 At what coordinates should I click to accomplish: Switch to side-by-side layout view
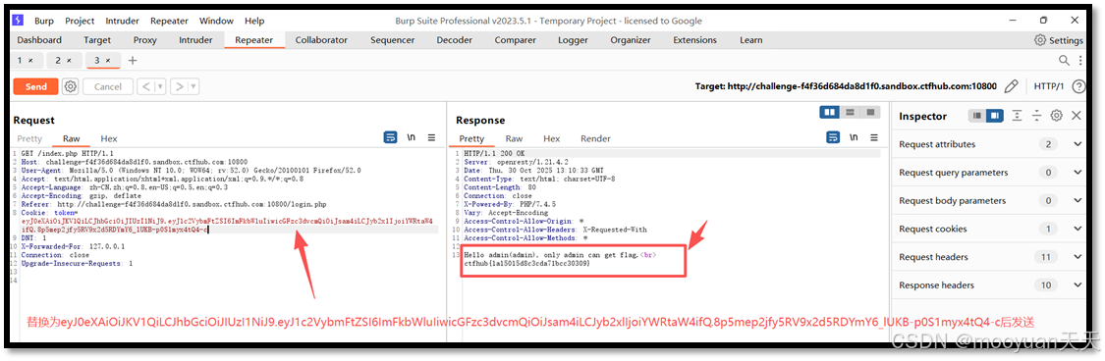pos(829,112)
